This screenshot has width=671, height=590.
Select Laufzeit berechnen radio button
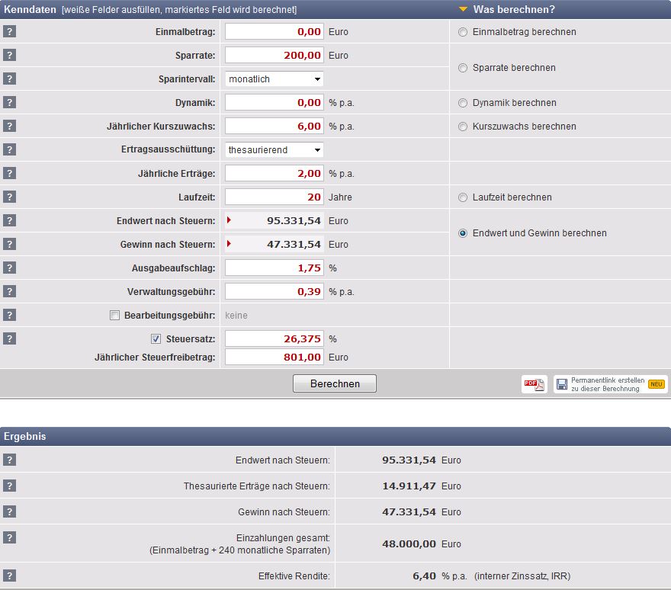coord(463,197)
